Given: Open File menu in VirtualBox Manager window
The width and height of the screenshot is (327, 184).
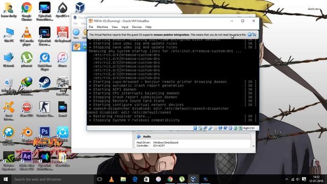Looking at the screenshot, I should [x=75, y=24].
